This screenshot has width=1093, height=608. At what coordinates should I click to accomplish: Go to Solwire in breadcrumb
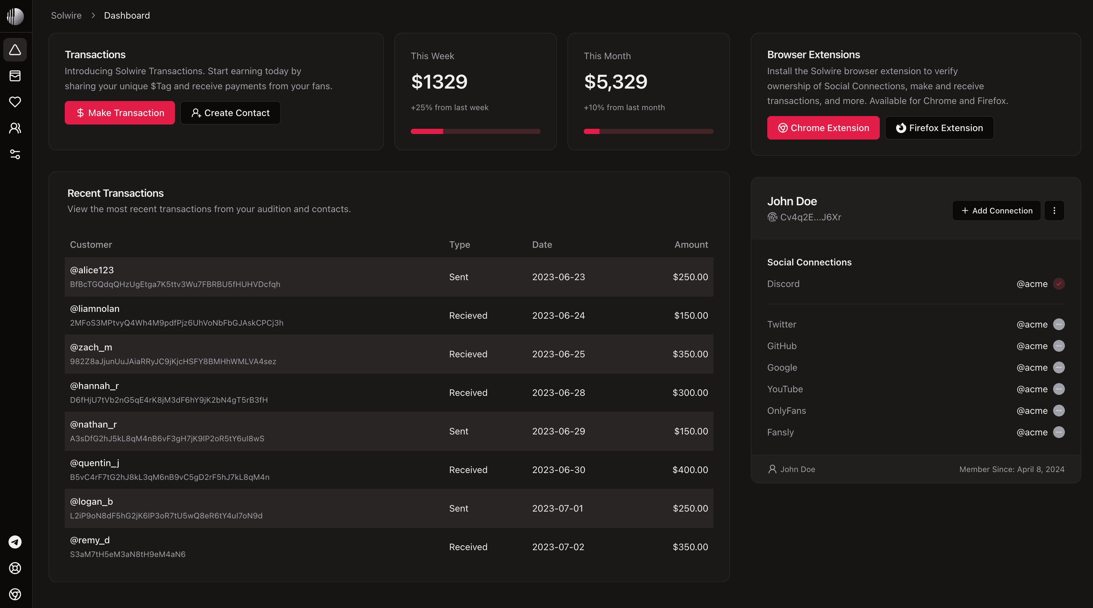[x=66, y=16]
